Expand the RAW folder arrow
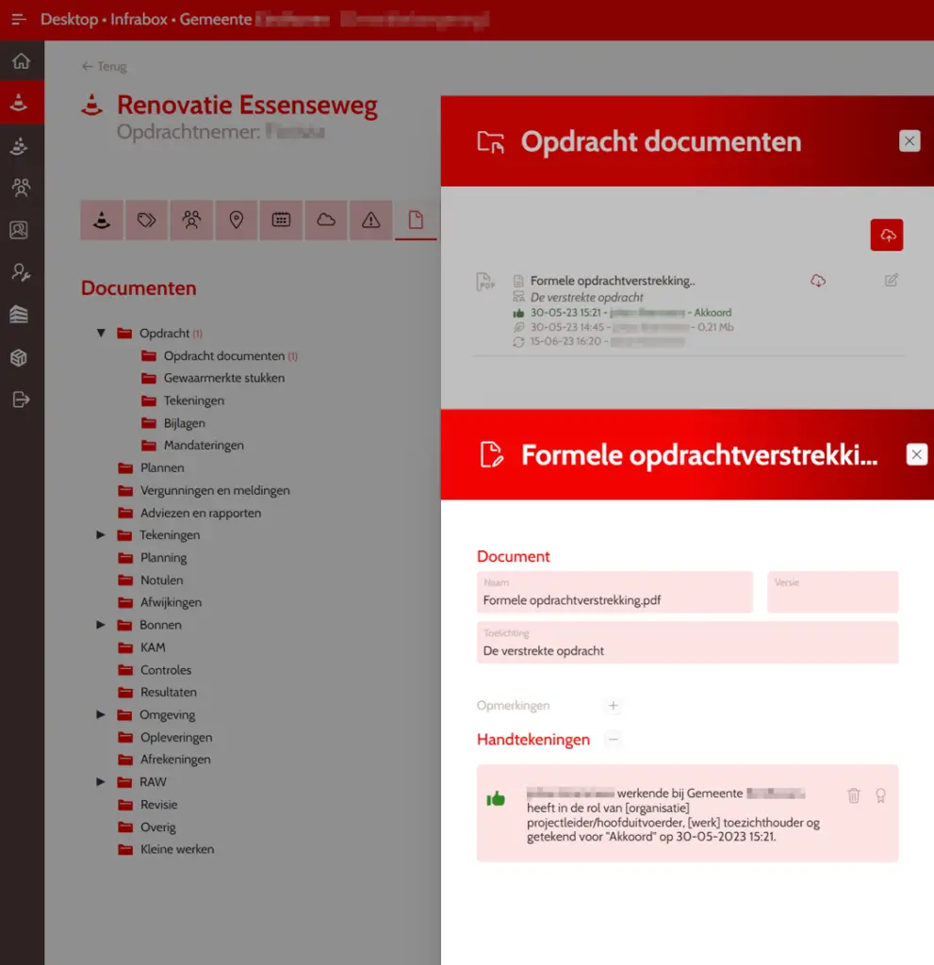This screenshot has height=965, width=934. [101, 781]
